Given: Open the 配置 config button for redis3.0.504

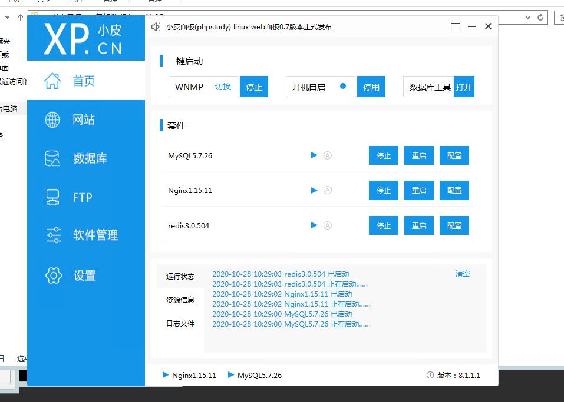Looking at the screenshot, I should (454, 225).
